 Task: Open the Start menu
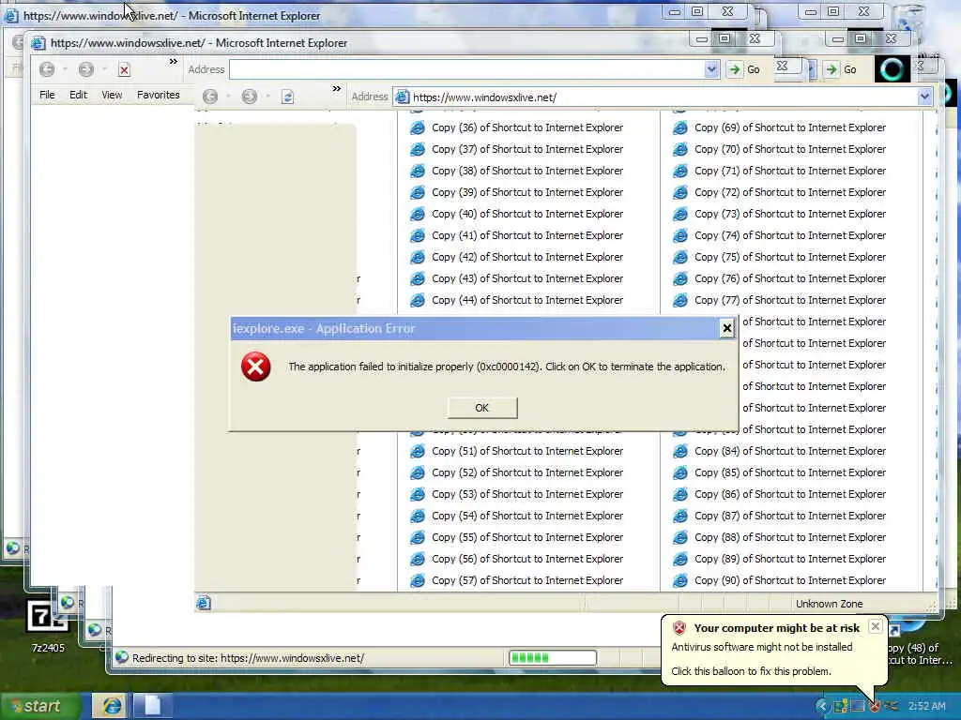[40, 707]
